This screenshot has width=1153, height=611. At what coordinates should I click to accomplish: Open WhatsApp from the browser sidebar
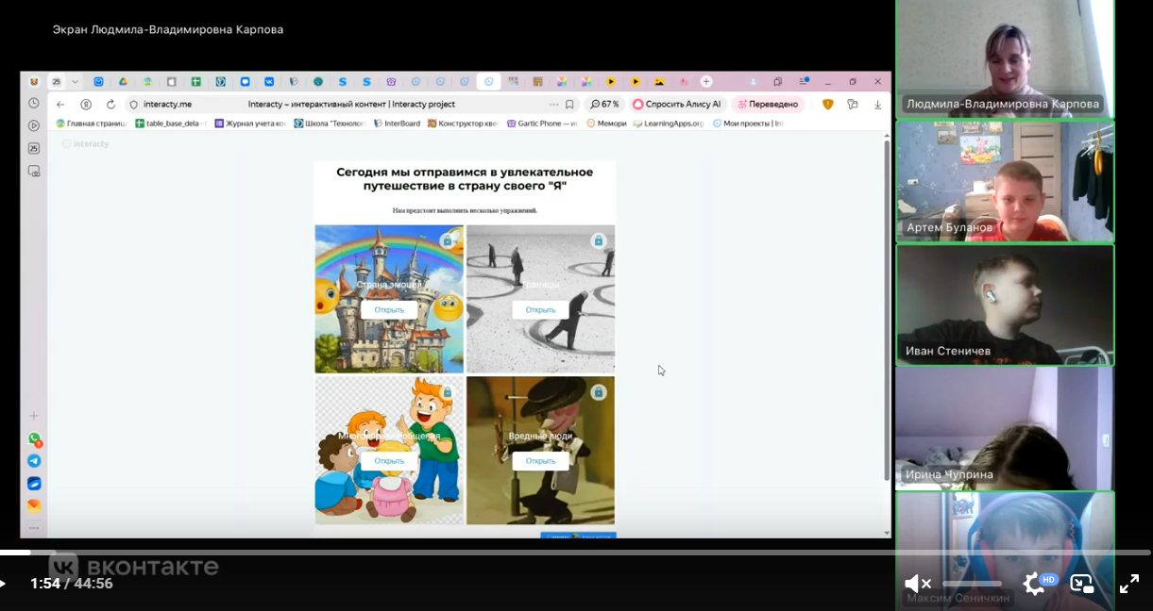[34, 438]
